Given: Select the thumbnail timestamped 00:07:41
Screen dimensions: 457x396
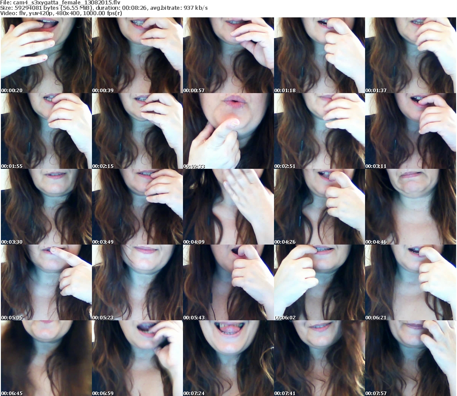Looking at the screenshot, I should tap(320, 358).
